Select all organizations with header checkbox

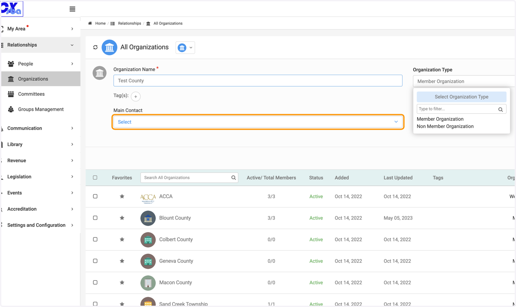(x=95, y=178)
